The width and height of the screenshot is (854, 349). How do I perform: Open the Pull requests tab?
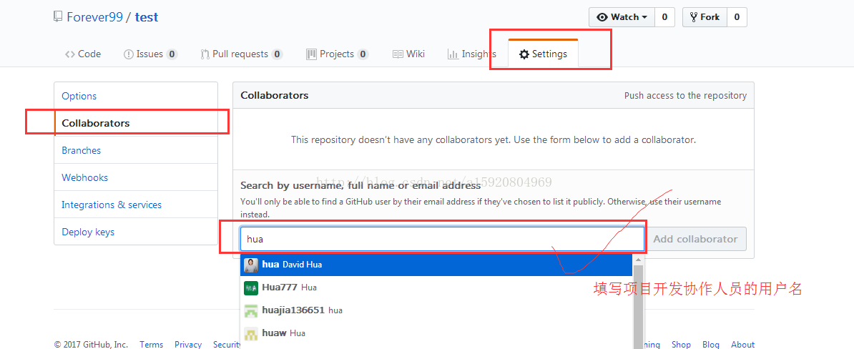(x=241, y=54)
